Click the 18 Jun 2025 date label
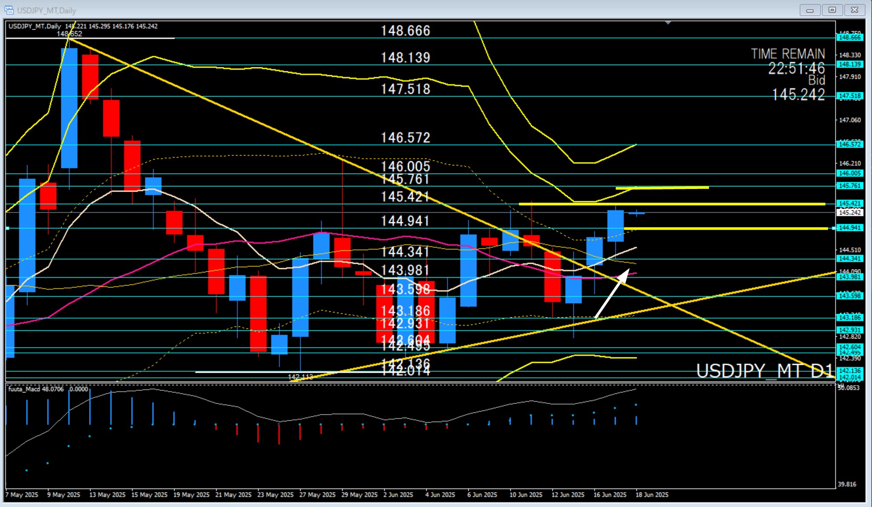 (652, 495)
